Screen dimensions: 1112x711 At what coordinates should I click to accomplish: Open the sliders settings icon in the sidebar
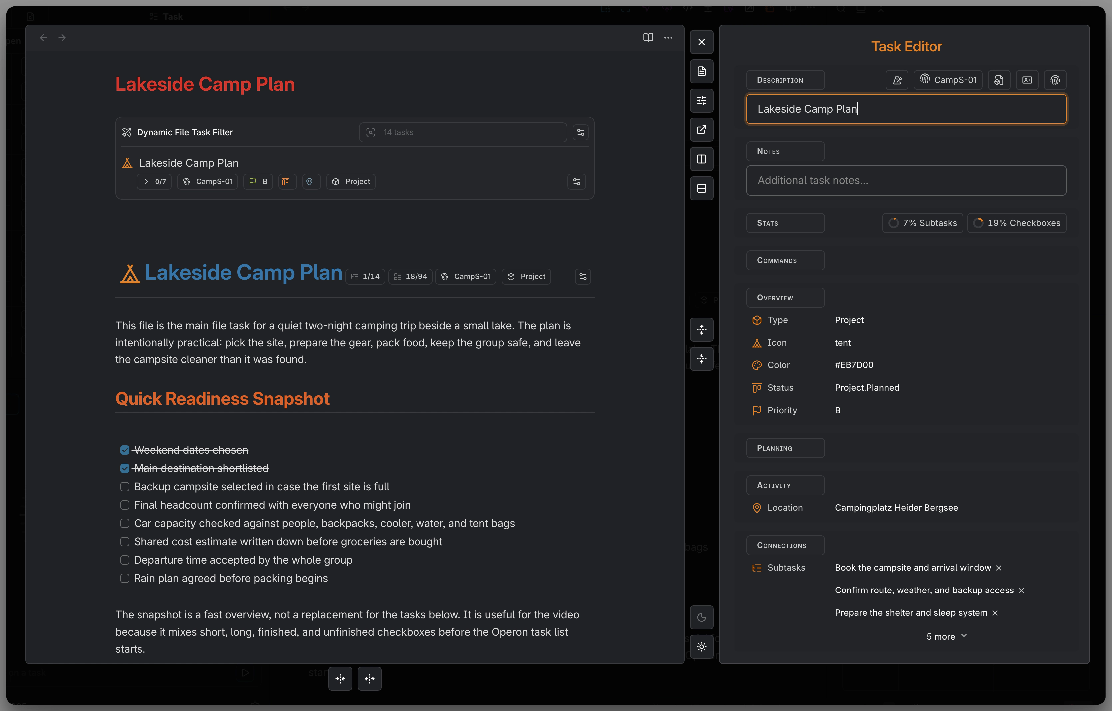pyautogui.click(x=701, y=101)
